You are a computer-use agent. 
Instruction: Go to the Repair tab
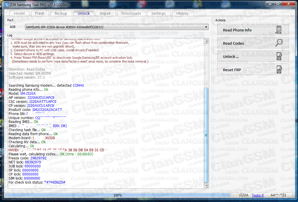click(x=105, y=13)
